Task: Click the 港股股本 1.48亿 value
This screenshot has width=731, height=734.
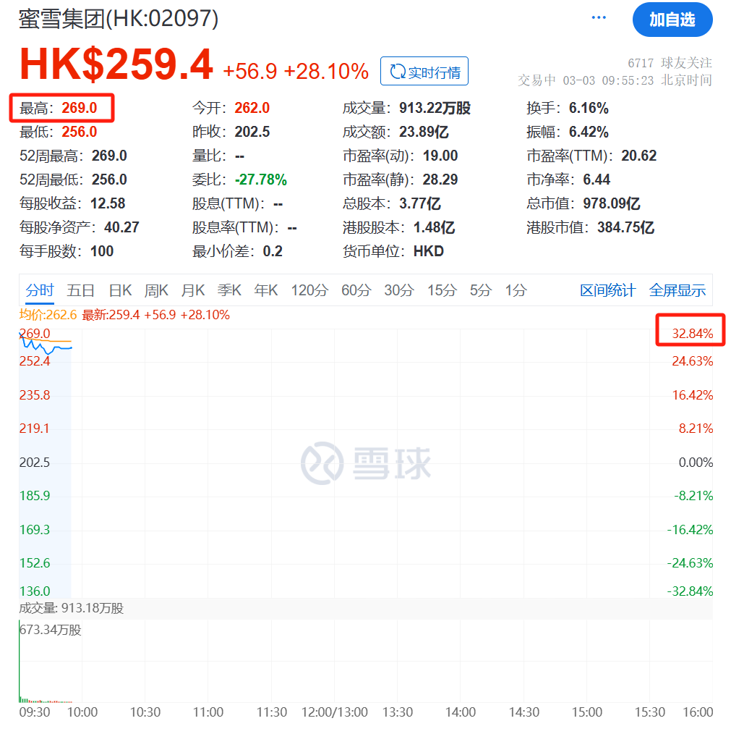Action: (434, 227)
